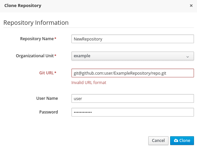This screenshot has height=148, width=197.
Task: Click the required asterisk beside Repository Name
Action: (55, 39)
